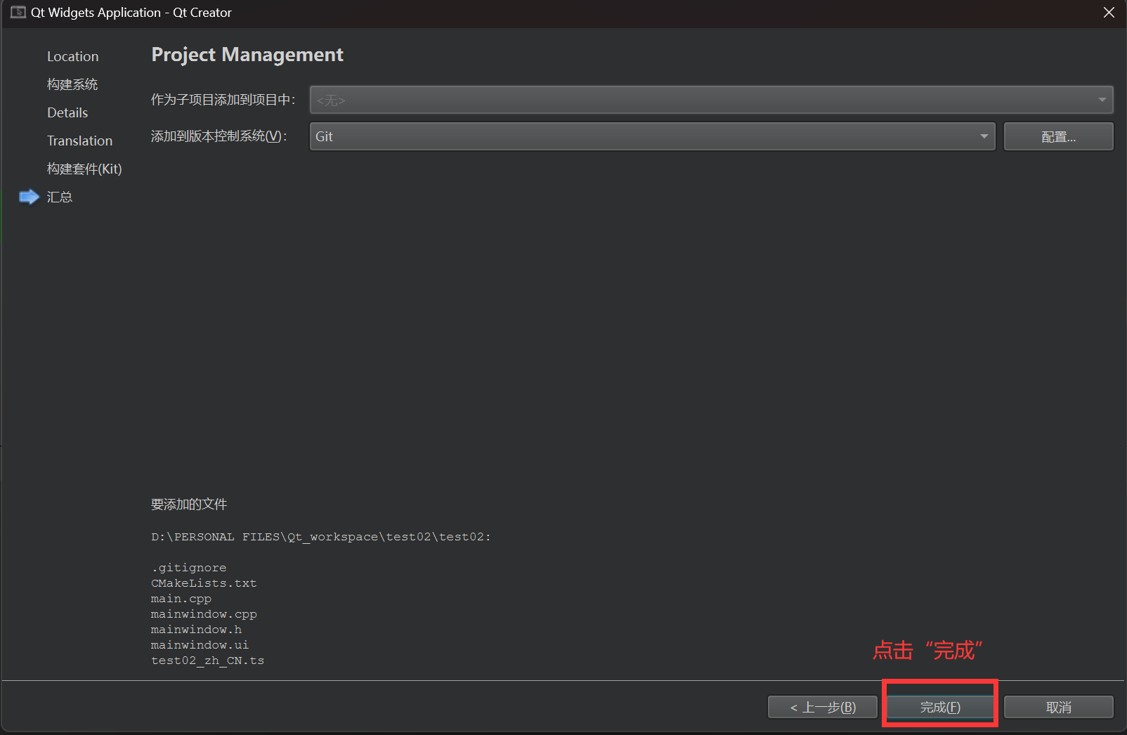Cancel the wizard with 取消 button
This screenshot has height=735, width=1127.
[x=1058, y=707]
